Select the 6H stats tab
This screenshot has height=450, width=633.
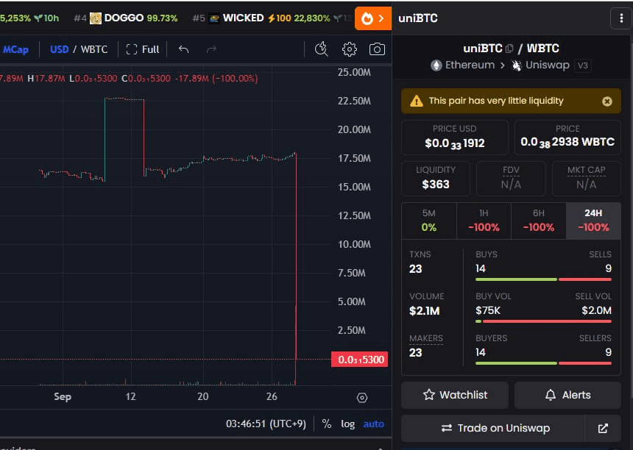click(x=539, y=221)
